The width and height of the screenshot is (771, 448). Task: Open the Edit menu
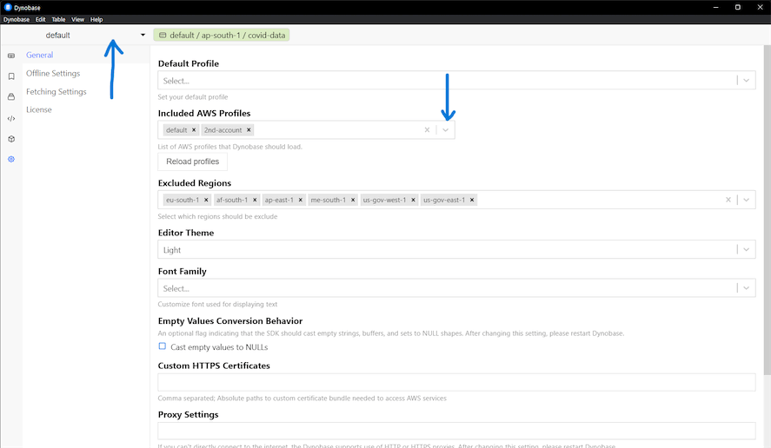[40, 20]
